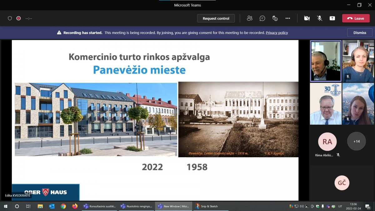The height and width of the screenshot is (211, 375).
Task: Open Windows search from the taskbar
Action: tap(17, 206)
